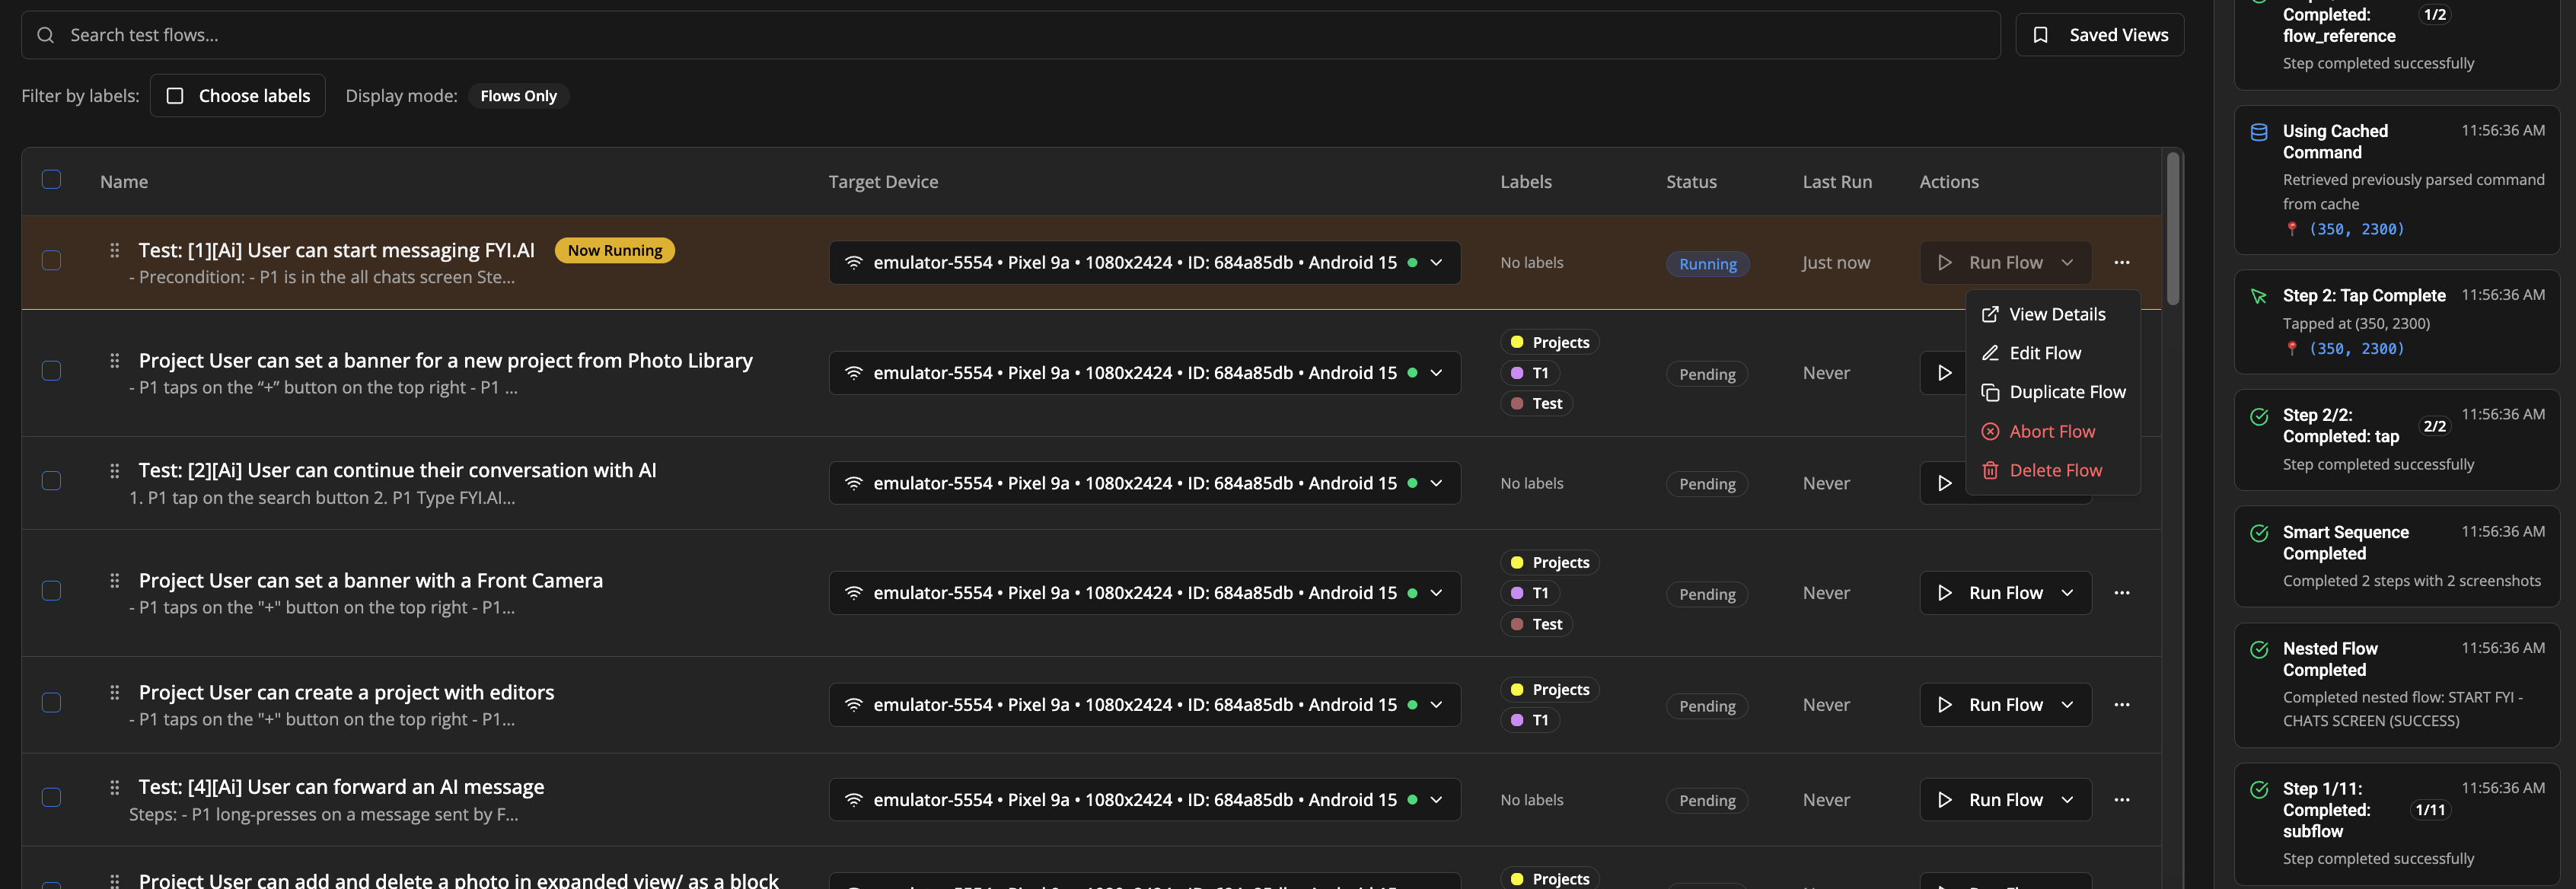Expand Run Flow arrow on project with editors row
2576x889 pixels.
(2067, 705)
